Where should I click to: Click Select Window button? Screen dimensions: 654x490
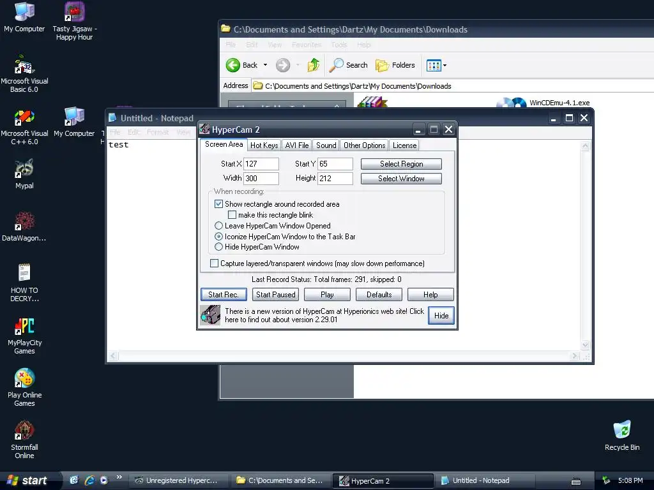[401, 179]
